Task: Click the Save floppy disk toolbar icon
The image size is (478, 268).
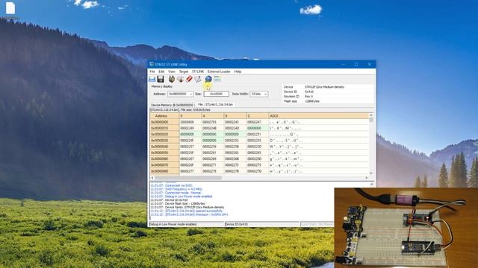Action: pyautogui.click(x=161, y=80)
